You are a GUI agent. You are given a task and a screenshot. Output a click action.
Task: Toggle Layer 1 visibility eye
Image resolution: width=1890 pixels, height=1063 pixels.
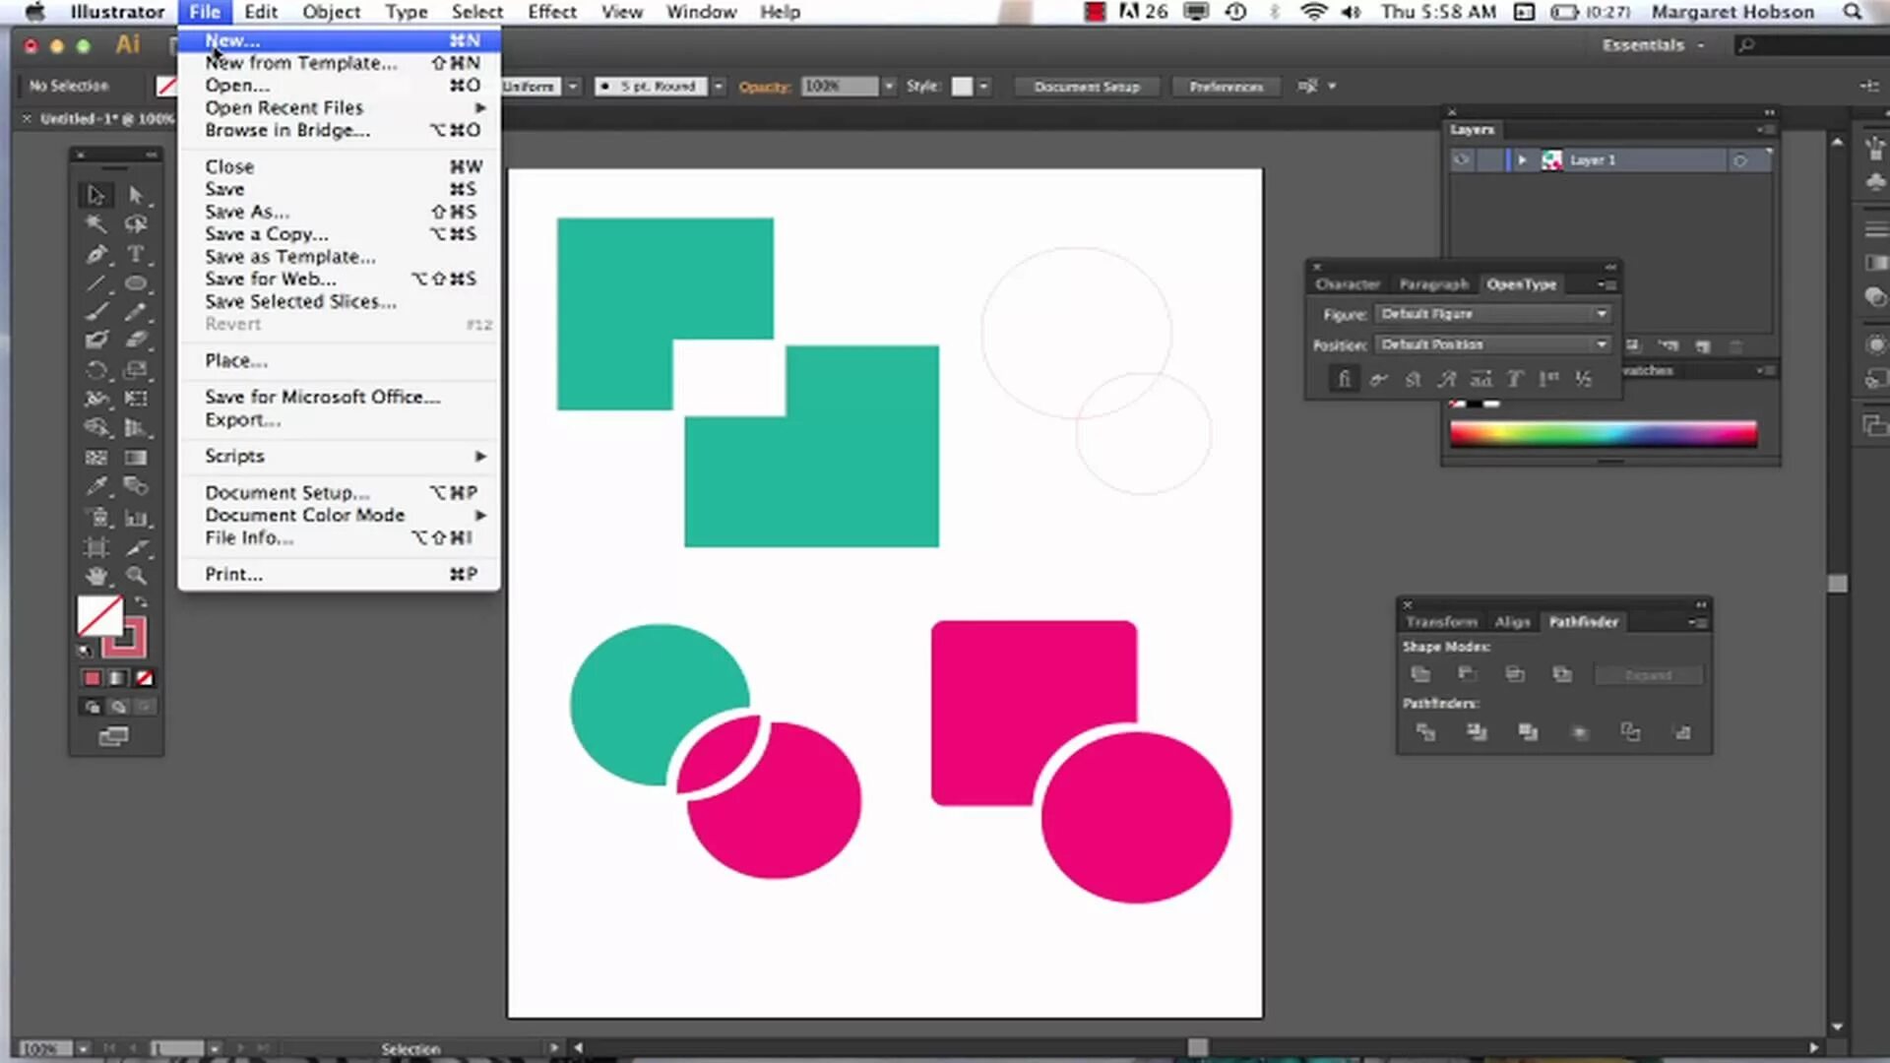[x=1462, y=159]
